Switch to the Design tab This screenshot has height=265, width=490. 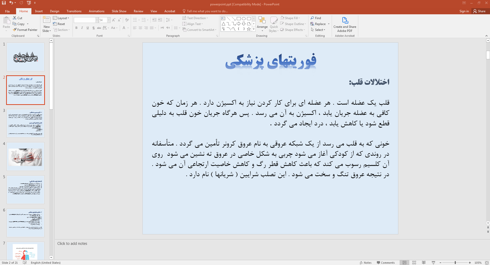coord(55,11)
